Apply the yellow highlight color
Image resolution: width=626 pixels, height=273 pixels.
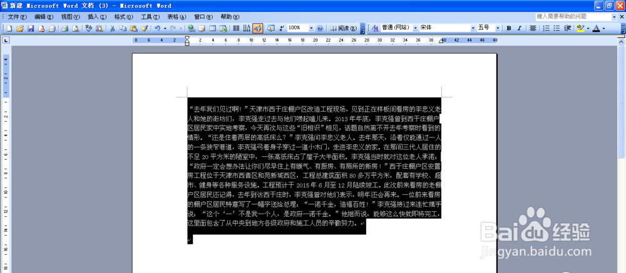pyautogui.click(x=580, y=28)
